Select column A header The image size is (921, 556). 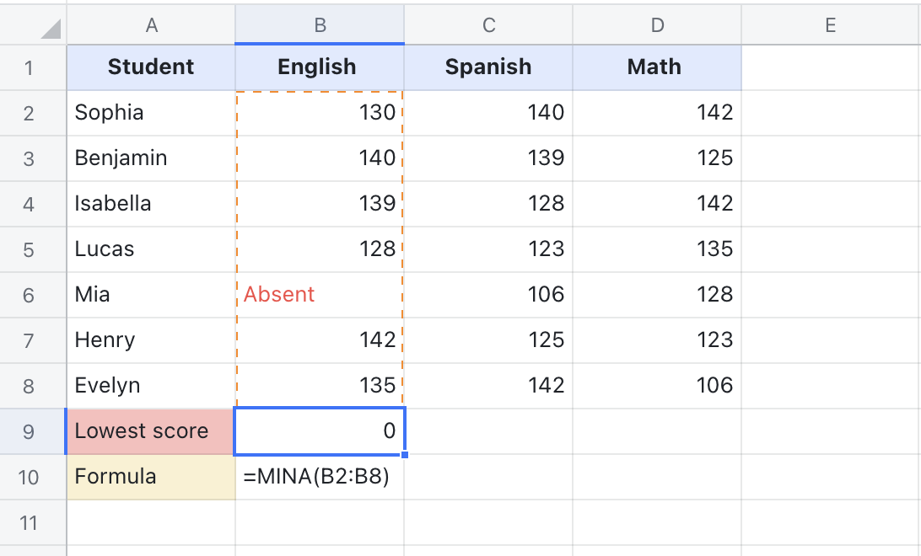pos(151,25)
